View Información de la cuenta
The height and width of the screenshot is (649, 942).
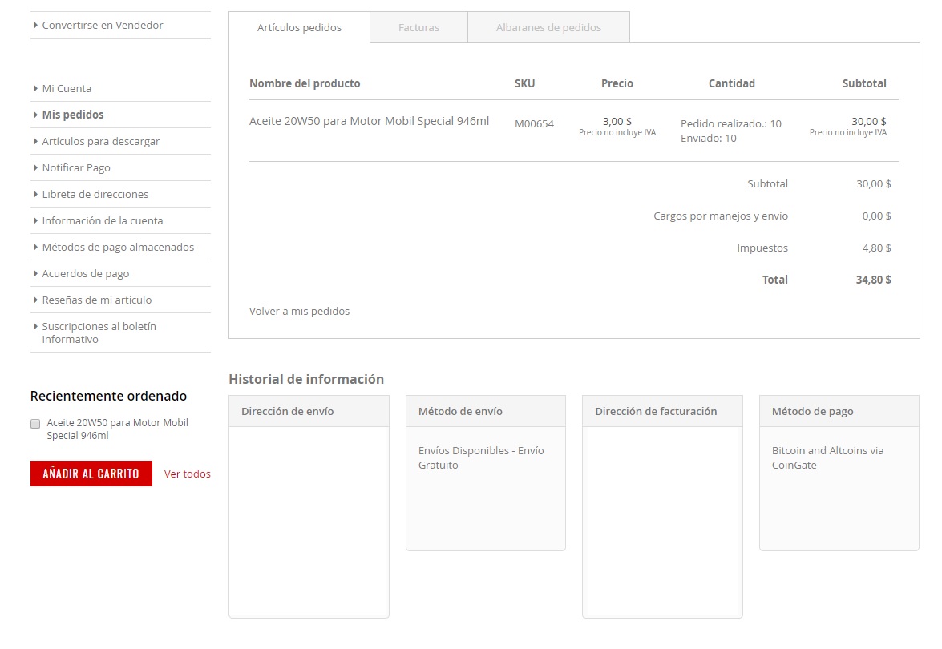[x=102, y=220]
